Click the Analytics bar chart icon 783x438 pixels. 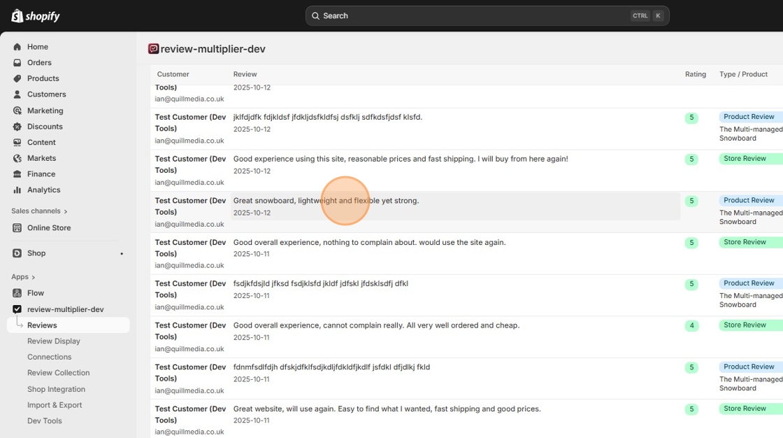coord(17,190)
